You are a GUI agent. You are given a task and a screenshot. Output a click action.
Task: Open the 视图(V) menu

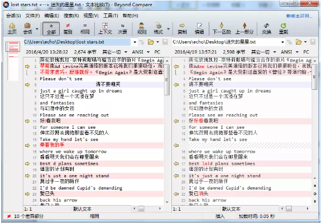(x=90, y=16)
